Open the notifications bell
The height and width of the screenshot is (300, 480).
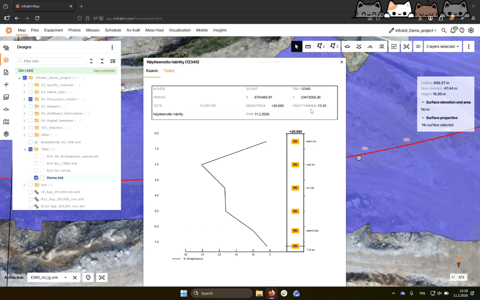453,30
